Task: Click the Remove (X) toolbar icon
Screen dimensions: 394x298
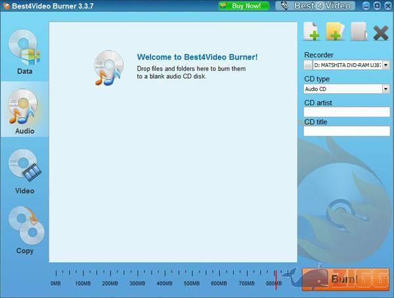Action: coord(381,33)
